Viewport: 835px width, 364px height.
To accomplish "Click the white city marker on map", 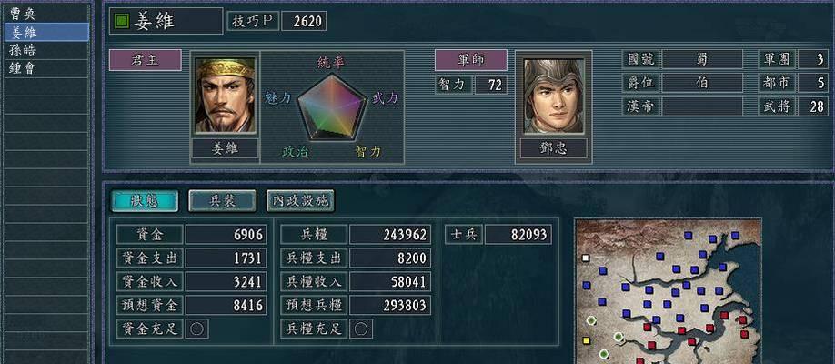I will [x=586, y=258].
